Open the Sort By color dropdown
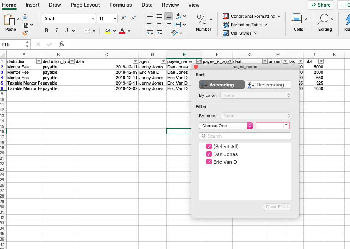This screenshot has height=249, width=350. point(256,95)
